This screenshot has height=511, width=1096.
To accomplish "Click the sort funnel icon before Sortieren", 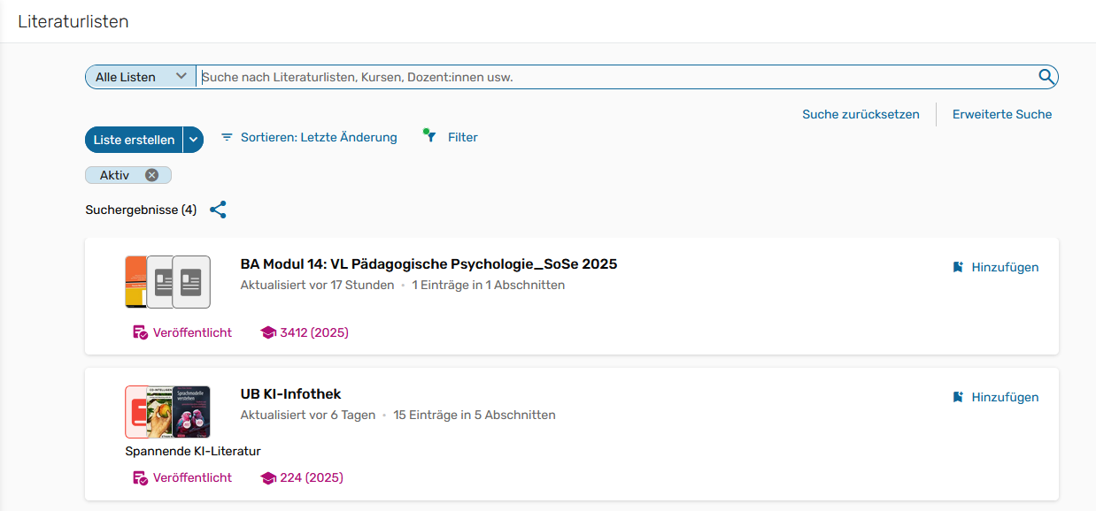I will pos(226,136).
